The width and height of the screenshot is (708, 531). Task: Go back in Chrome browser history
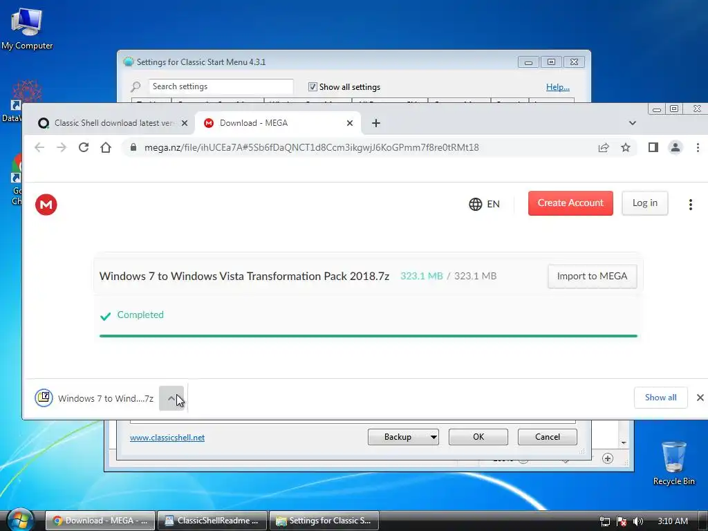pos(39,147)
